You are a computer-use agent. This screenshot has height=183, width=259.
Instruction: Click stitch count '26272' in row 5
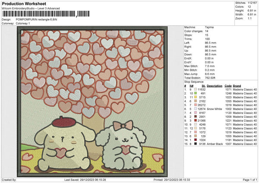tap(202, 105)
